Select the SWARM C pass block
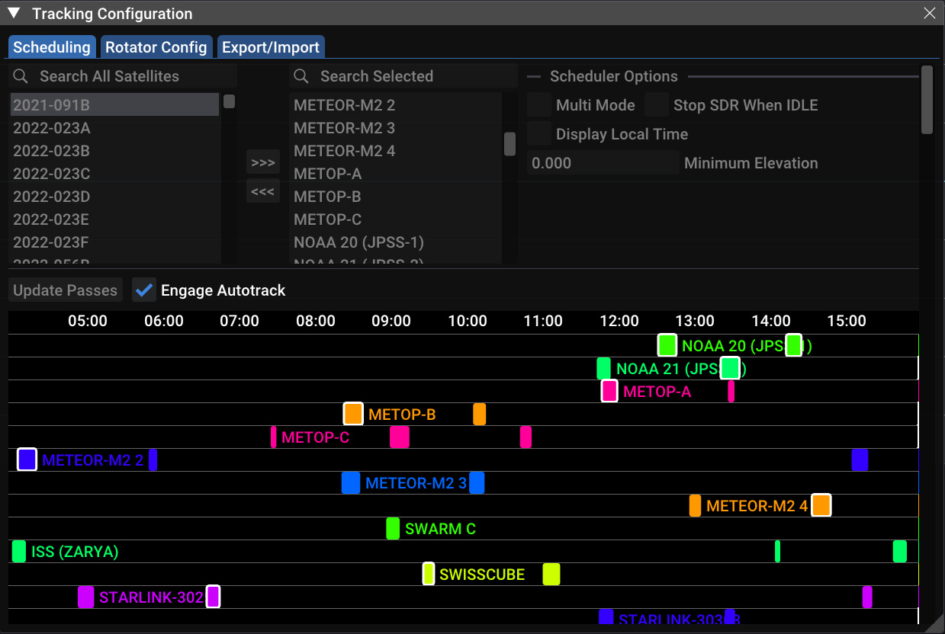The width and height of the screenshot is (945, 634). point(393,528)
